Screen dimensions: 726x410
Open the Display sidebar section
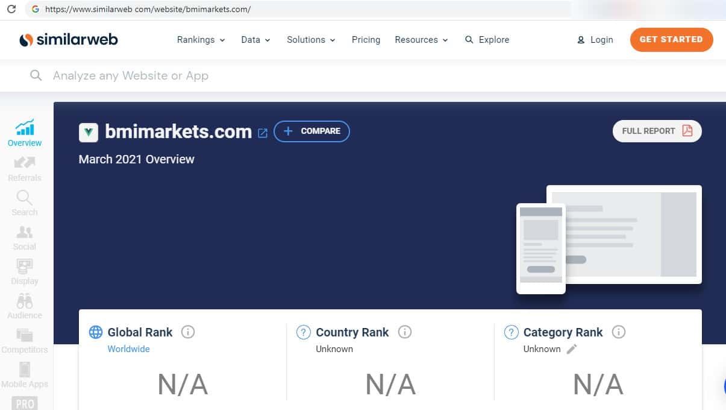coord(25,272)
